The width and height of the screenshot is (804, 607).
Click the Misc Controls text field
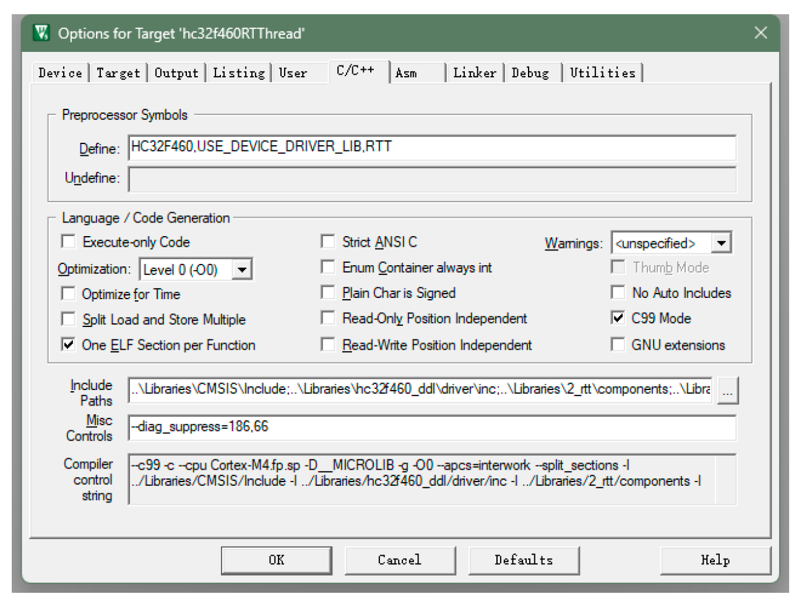[x=432, y=427]
